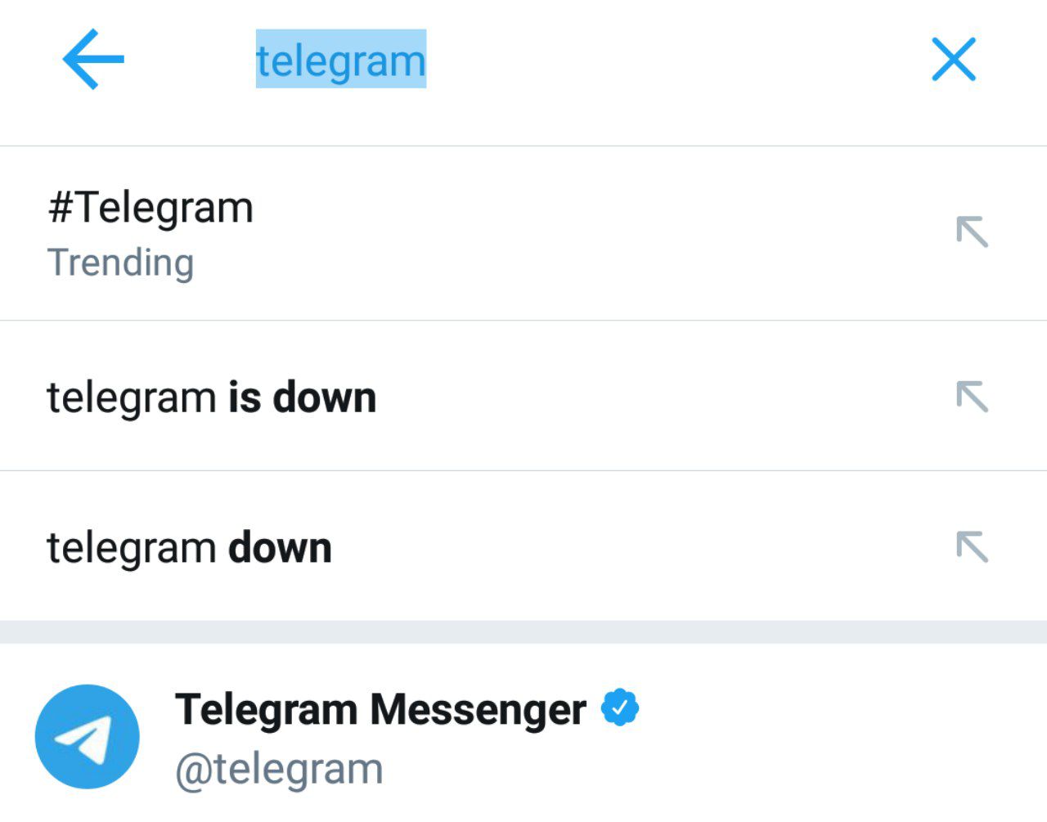The image size is (1047, 822).
Task: Tap the 'Trending' label under #Telegram
Action: (x=121, y=263)
